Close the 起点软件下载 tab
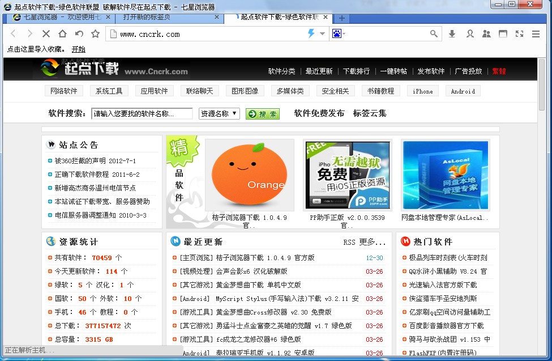This screenshot has width=552, height=361. 326,17
